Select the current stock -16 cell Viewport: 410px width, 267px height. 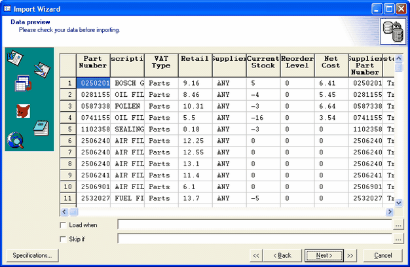coord(263,118)
